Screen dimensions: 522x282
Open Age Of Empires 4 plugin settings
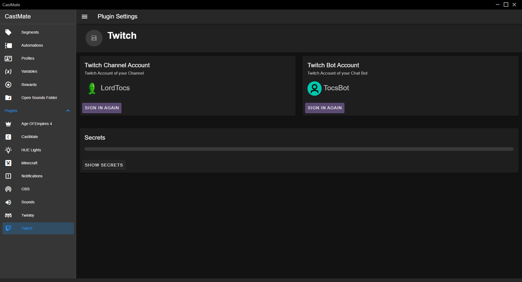coord(38,124)
